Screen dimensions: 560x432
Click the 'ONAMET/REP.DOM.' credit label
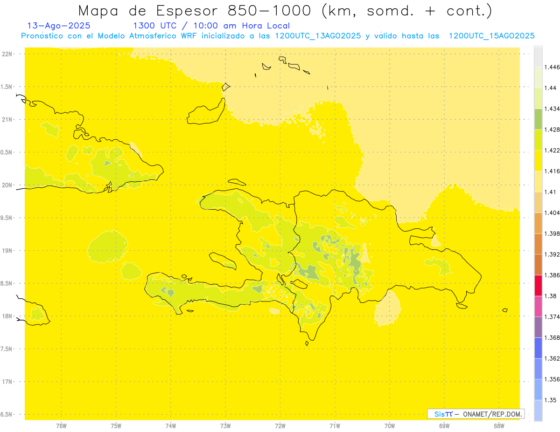point(491,414)
